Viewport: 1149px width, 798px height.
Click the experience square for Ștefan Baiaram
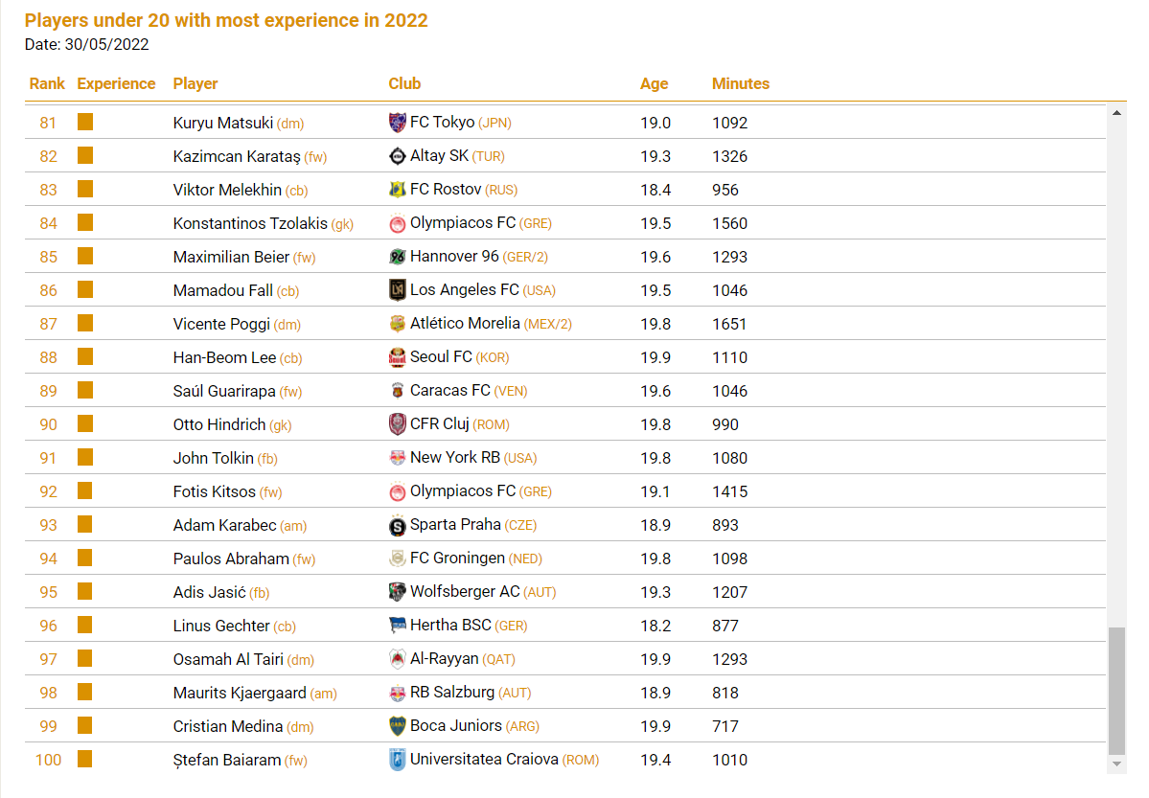[85, 759]
